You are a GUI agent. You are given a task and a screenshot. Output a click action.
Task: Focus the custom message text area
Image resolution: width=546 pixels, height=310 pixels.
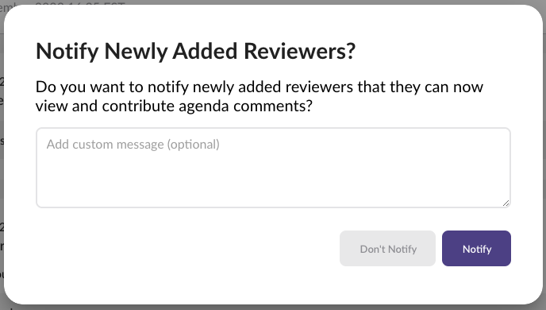pos(273,168)
